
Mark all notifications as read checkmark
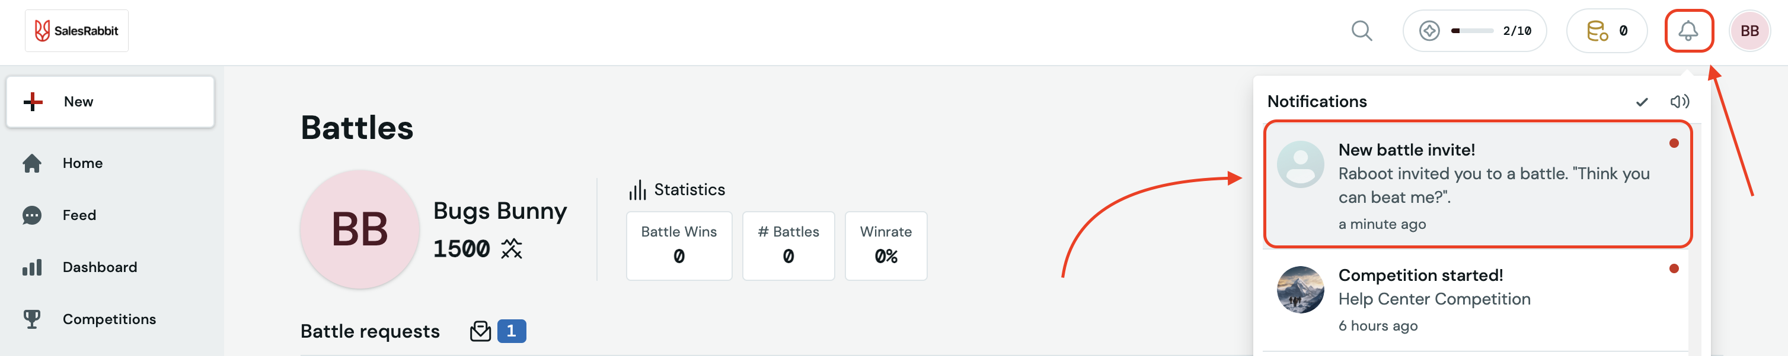(x=1642, y=102)
